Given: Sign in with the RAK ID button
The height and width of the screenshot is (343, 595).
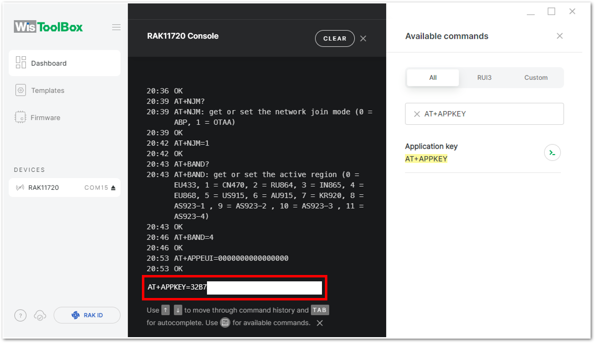Looking at the screenshot, I should tap(87, 315).
